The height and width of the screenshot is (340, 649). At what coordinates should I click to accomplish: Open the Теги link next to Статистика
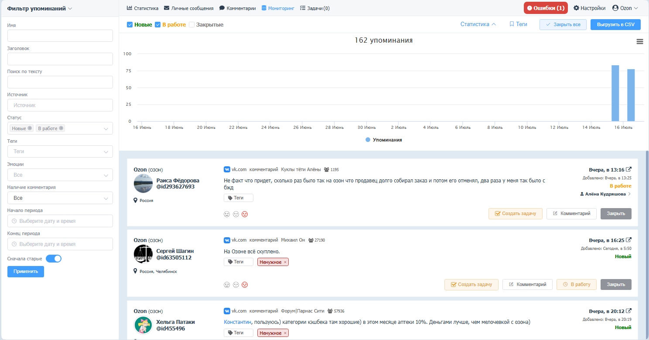click(518, 24)
